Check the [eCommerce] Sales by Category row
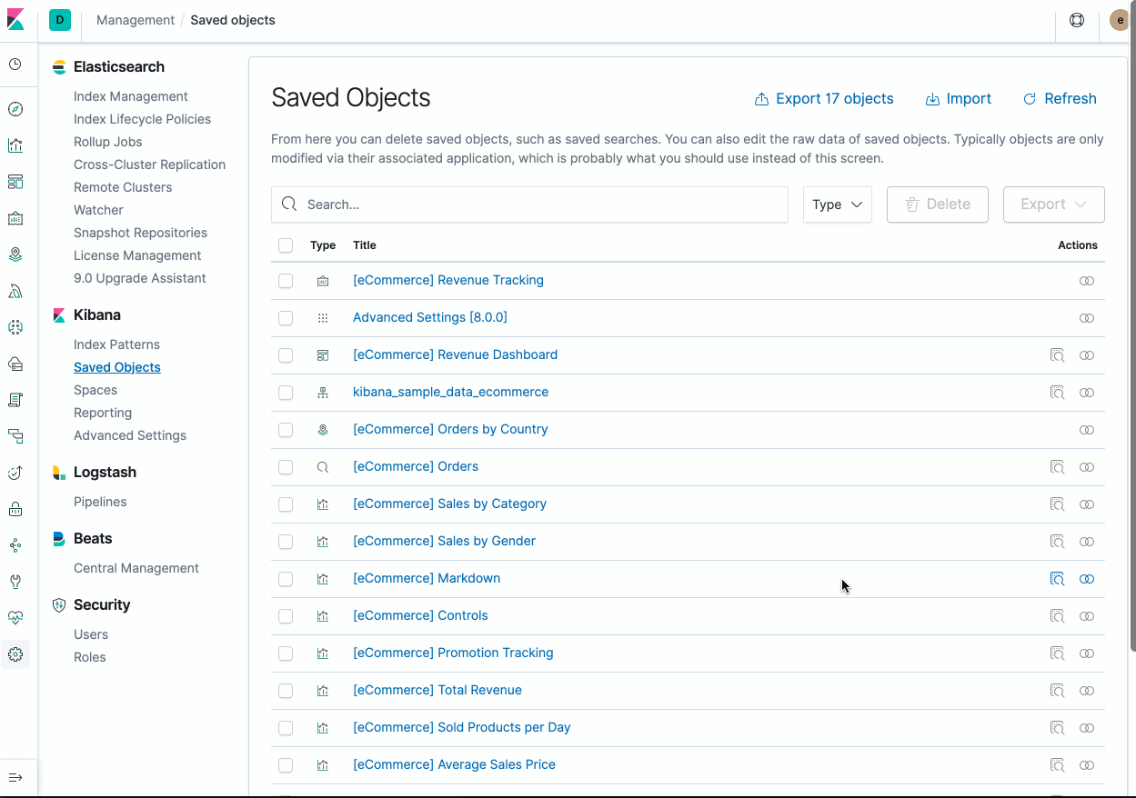 [286, 504]
